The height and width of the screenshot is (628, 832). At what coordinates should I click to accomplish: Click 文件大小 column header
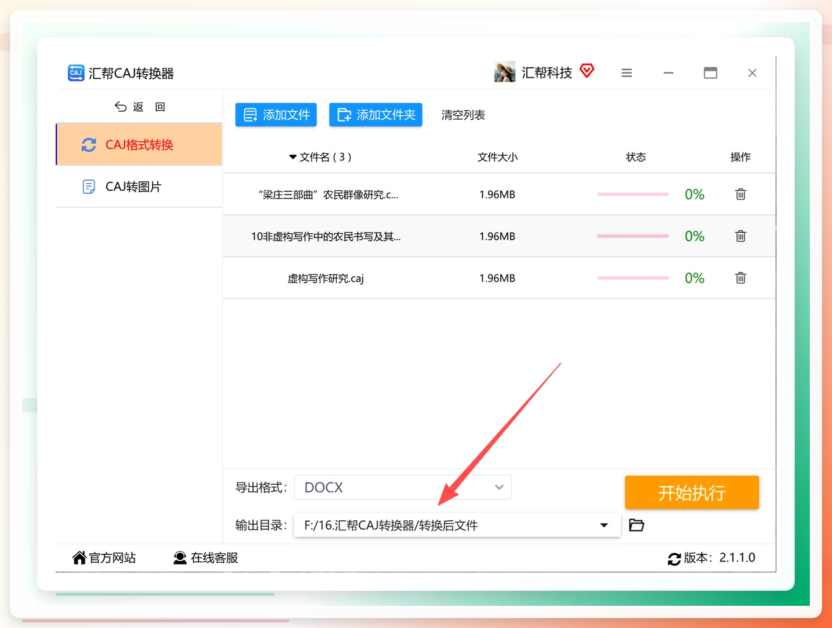coord(497,157)
